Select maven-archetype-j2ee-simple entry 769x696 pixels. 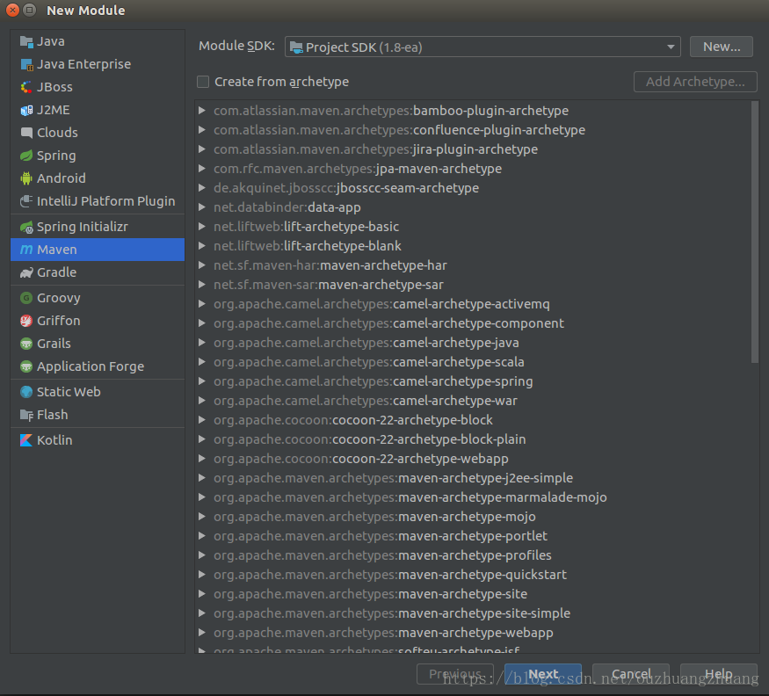(x=393, y=478)
